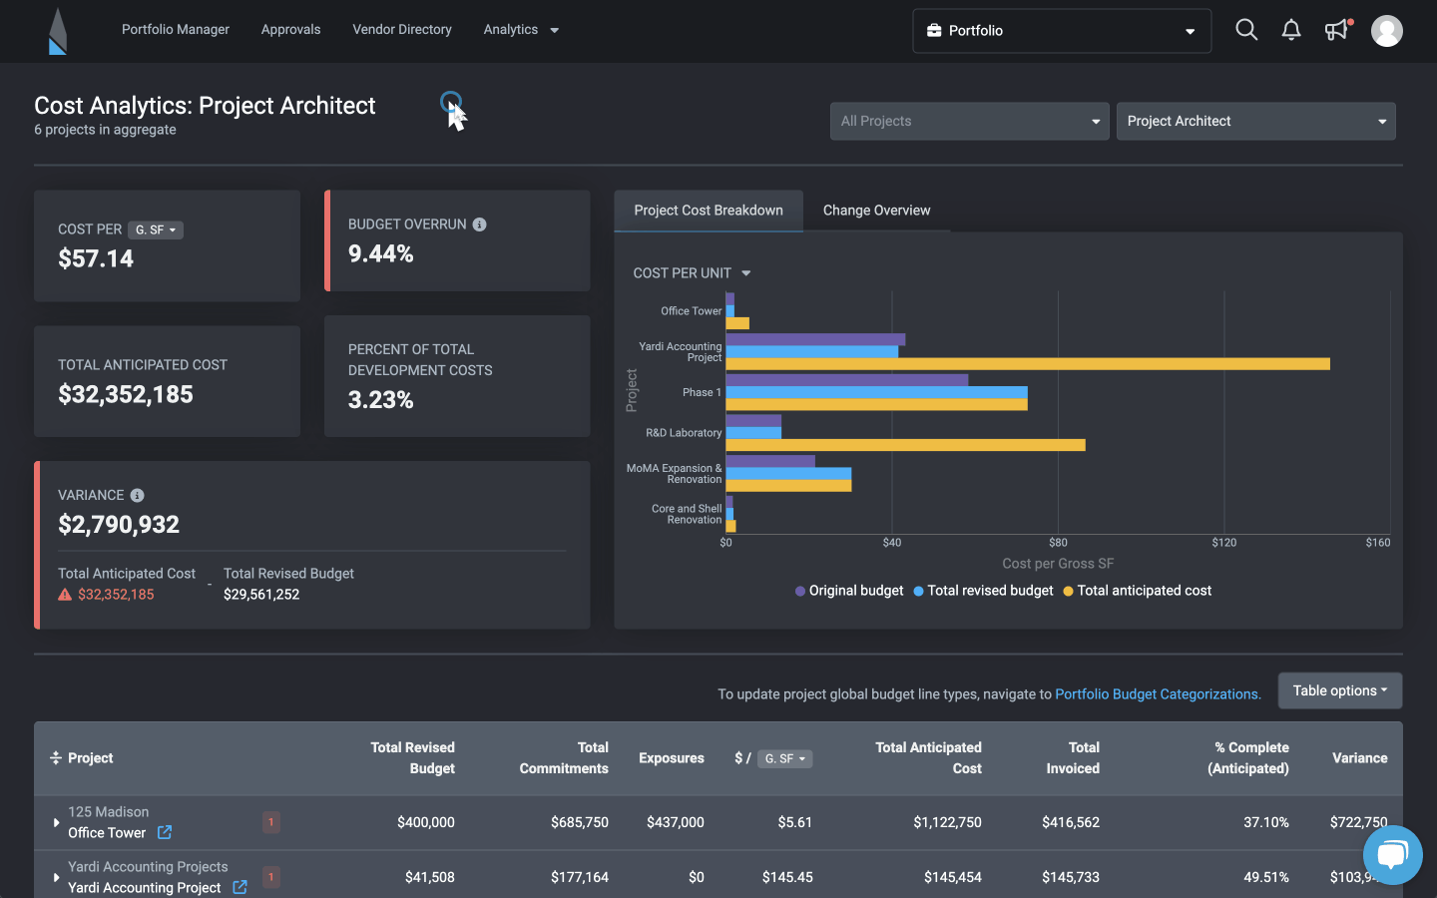Image resolution: width=1437 pixels, height=898 pixels.
Task: Open the Analytics menu in the navbar
Action: pos(520,29)
